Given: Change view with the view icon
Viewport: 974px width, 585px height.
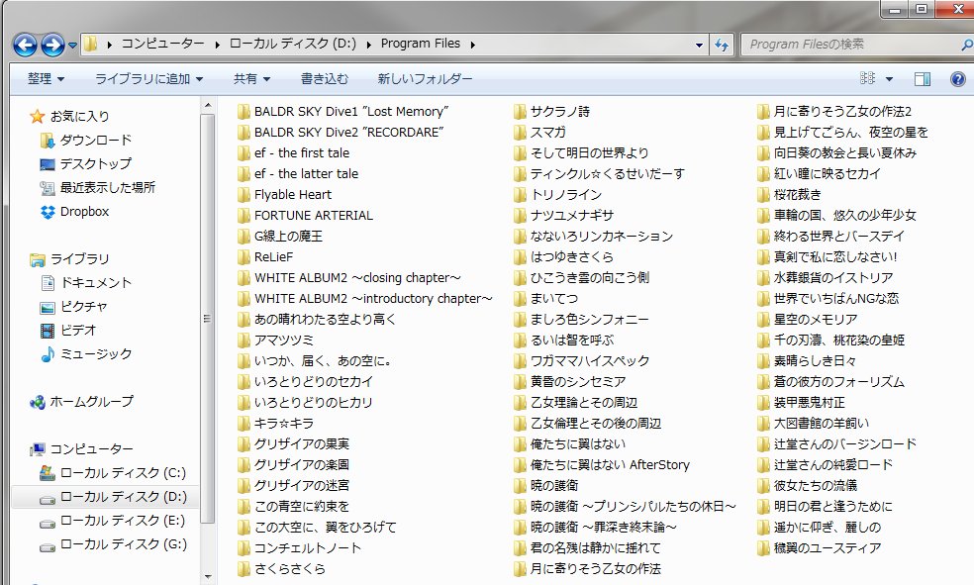Looking at the screenshot, I should pyautogui.click(x=868, y=78).
